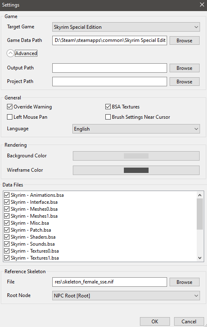Browse for the Output Path

[x=184, y=68]
